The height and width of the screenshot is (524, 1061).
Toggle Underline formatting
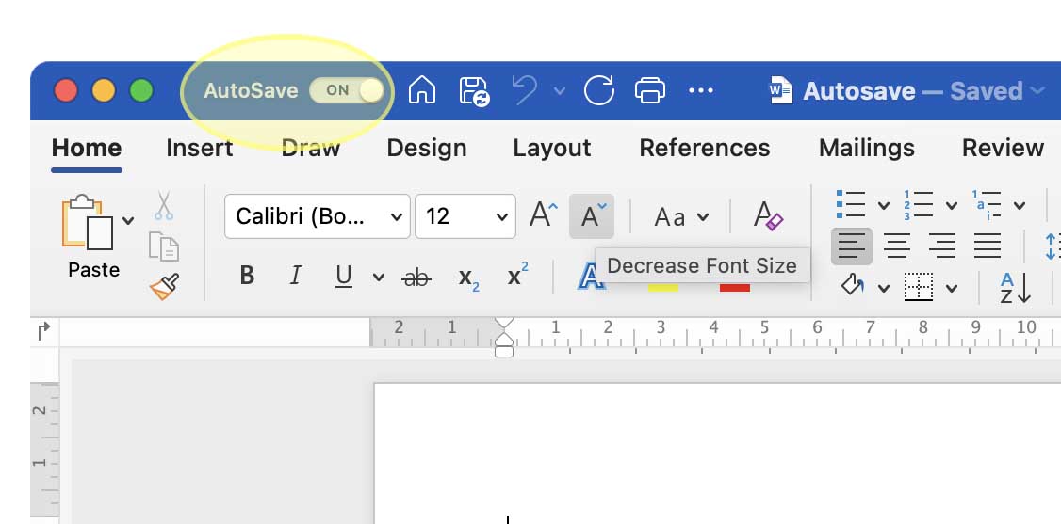[x=344, y=276]
